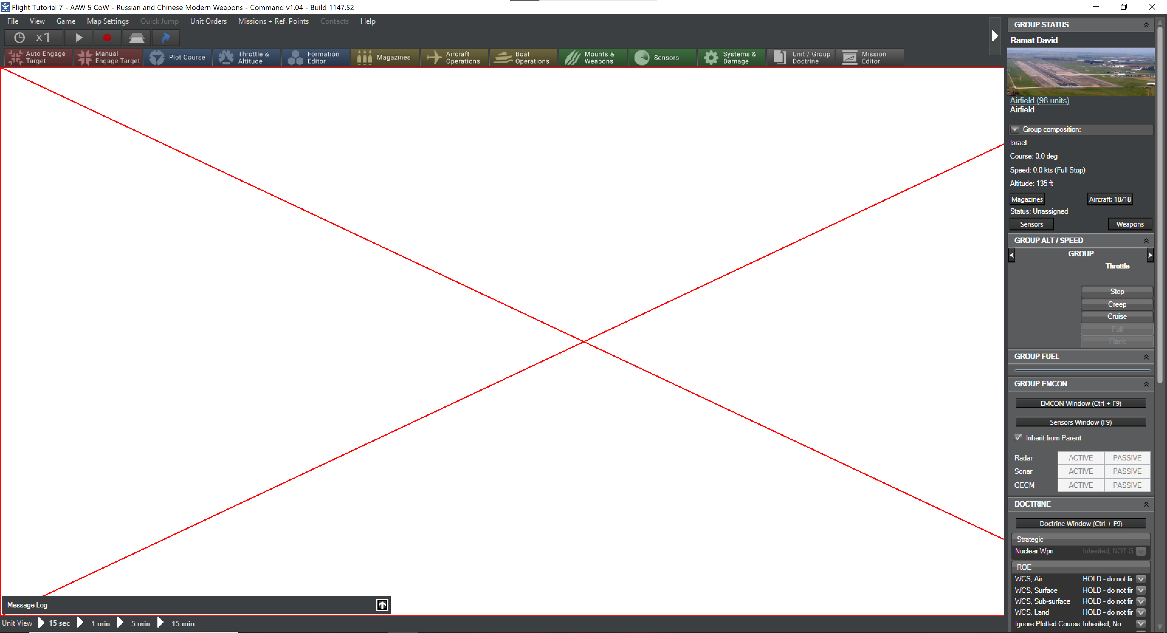The width and height of the screenshot is (1167, 633).
Task: Open Systems & Damage
Action: tap(732, 57)
